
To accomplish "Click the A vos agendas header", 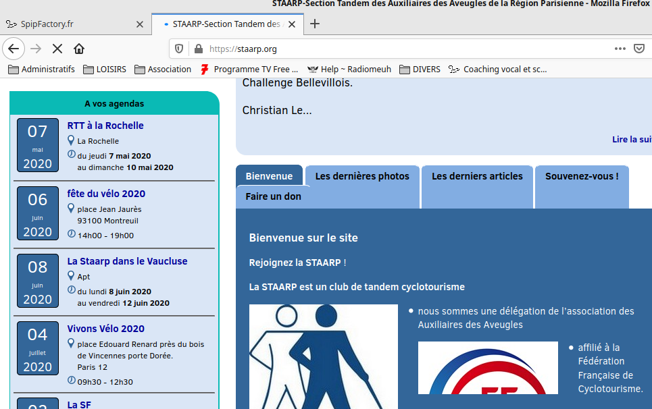I will (114, 104).
